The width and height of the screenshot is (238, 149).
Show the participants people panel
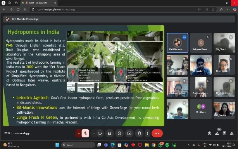[x=217, y=133]
